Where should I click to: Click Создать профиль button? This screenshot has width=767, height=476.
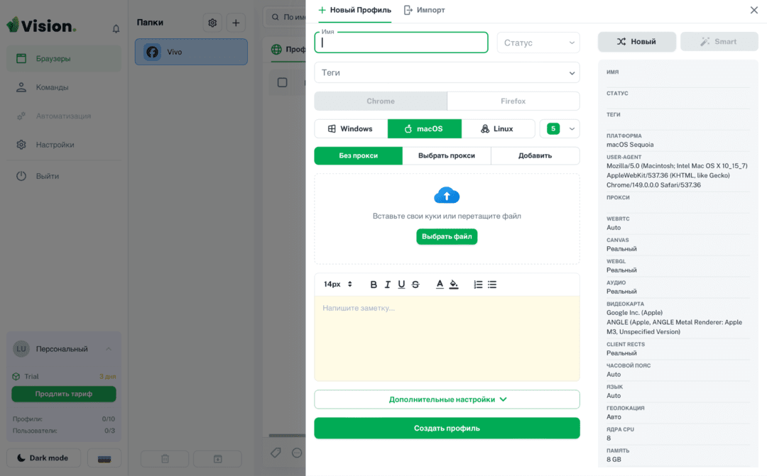point(447,428)
